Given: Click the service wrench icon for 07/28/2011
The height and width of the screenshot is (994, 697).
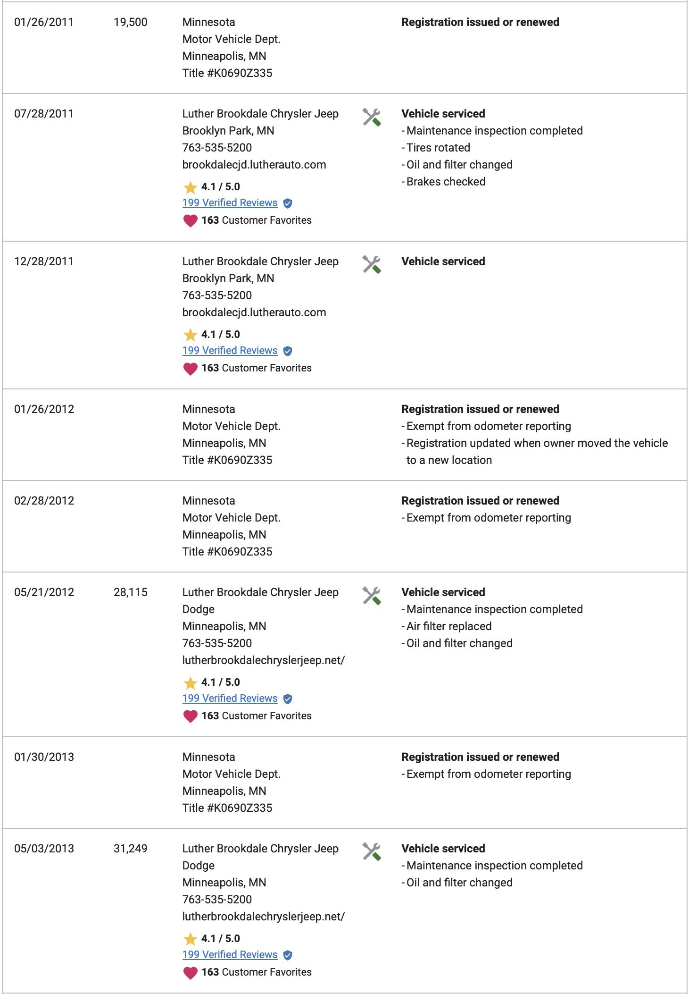Looking at the screenshot, I should pos(372,117).
